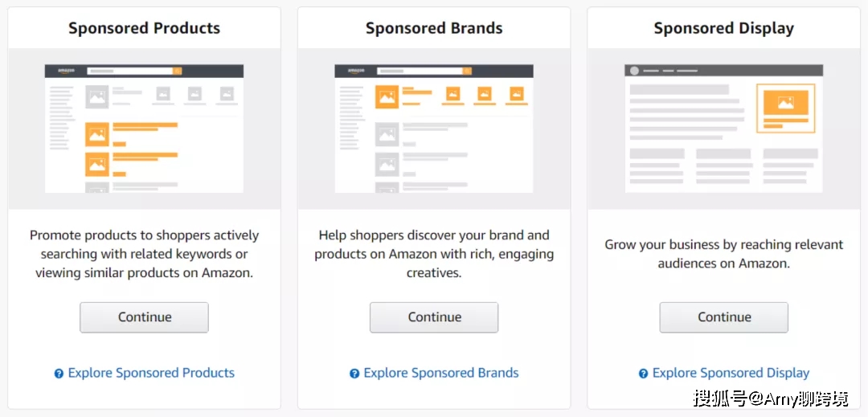This screenshot has width=868, height=417.
Task: Click the Sponsored Display preview illustration
Action: pos(723,129)
